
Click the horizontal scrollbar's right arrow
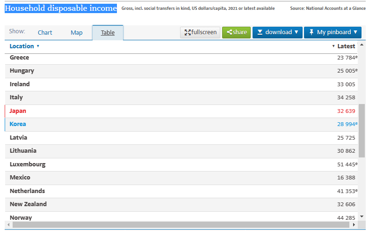[x=354, y=225]
